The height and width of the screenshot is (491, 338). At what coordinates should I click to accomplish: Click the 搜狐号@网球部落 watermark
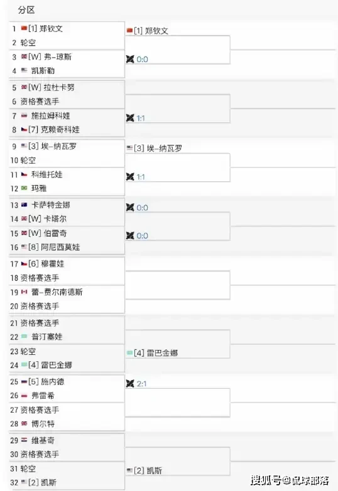[x=290, y=480]
